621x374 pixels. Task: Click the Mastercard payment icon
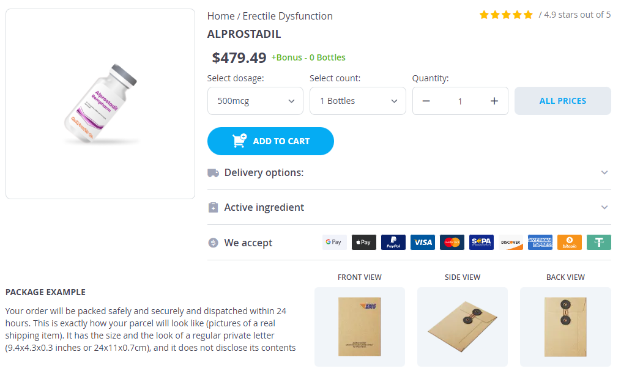click(452, 243)
